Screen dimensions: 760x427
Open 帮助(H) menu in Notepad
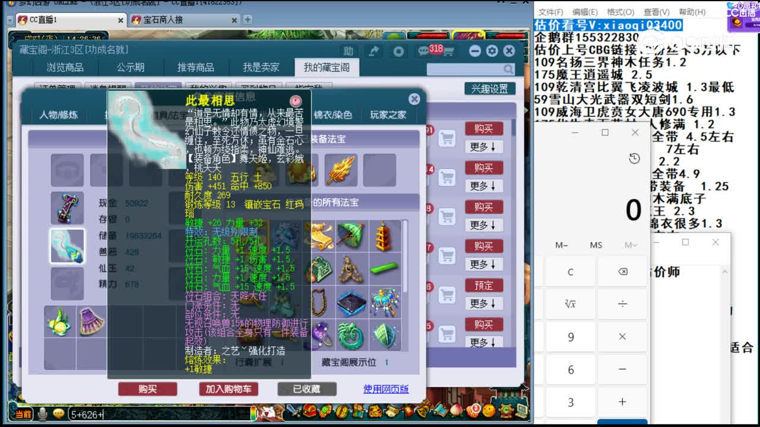[x=692, y=12]
